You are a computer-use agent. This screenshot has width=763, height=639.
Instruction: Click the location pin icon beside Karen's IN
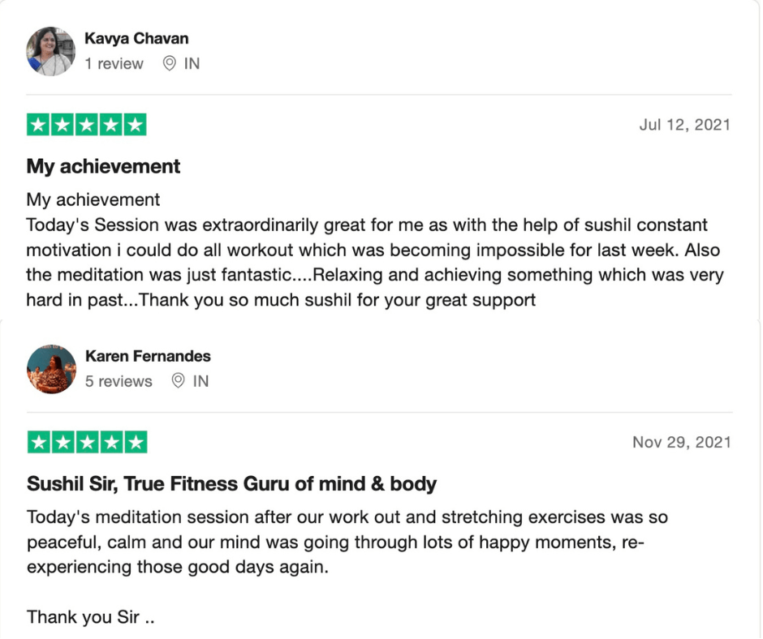179,381
